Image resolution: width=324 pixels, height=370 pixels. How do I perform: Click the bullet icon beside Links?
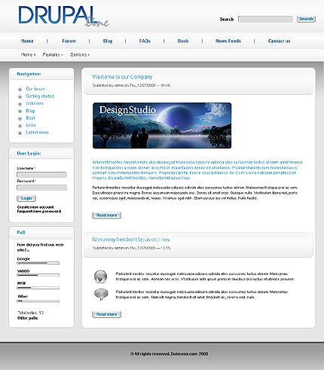click(20, 126)
